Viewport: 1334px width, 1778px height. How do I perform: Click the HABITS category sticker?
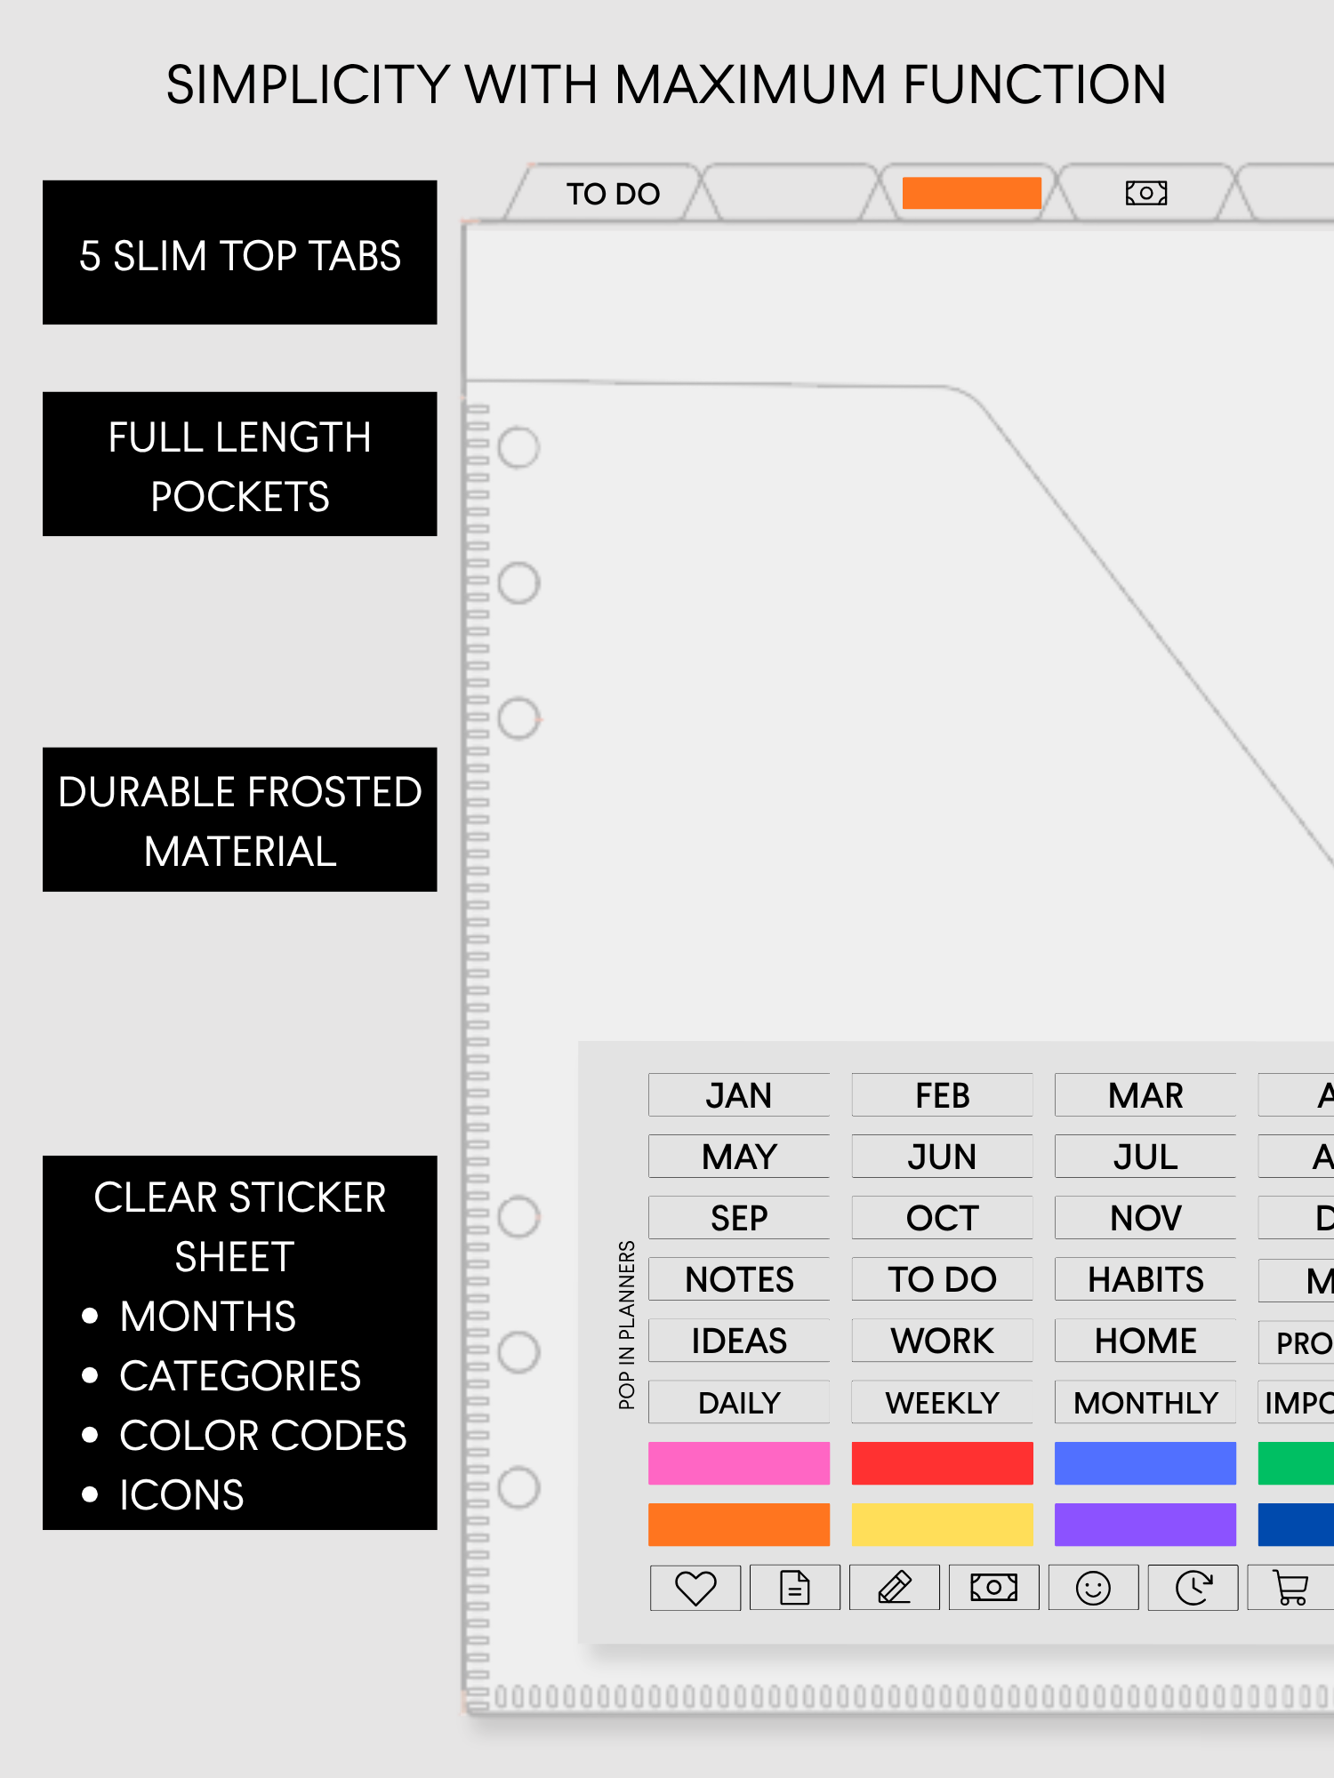(1145, 1279)
